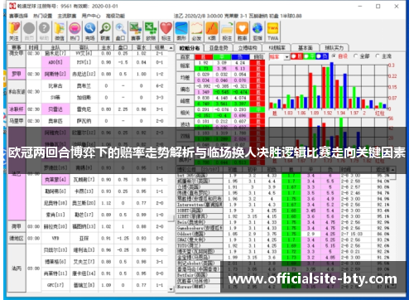The image size is (414, 300).
Task: Open the TWA yellow toolbar icon
Action: pyautogui.click(x=272, y=31)
